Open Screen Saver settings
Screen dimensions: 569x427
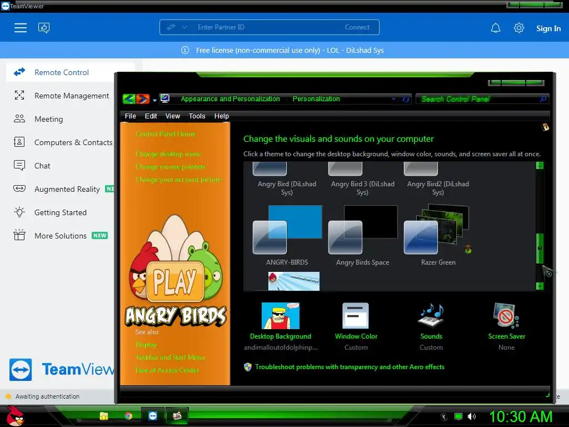click(x=507, y=326)
